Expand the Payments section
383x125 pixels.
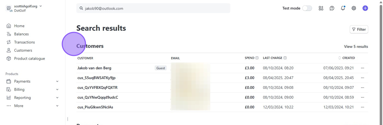click(33, 81)
